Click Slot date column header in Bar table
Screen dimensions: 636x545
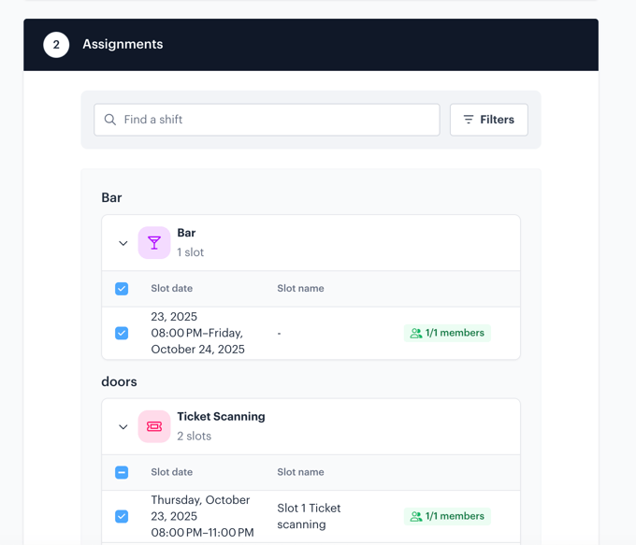(171, 288)
